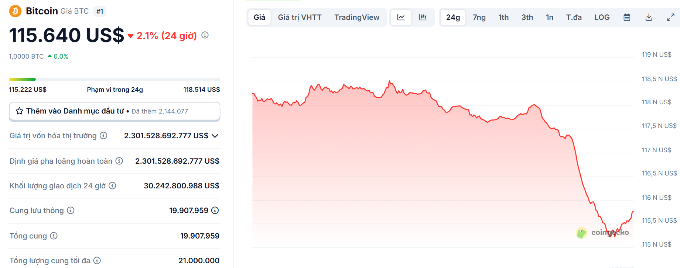Click the chart download icon
Image resolution: width=680 pixels, height=268 pixels.
tap(649, 17)
